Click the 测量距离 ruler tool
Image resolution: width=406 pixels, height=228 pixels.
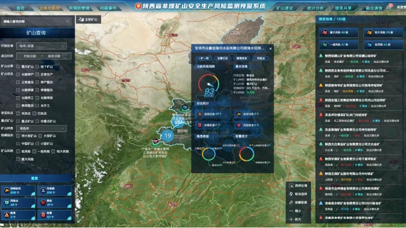[291, 202]
